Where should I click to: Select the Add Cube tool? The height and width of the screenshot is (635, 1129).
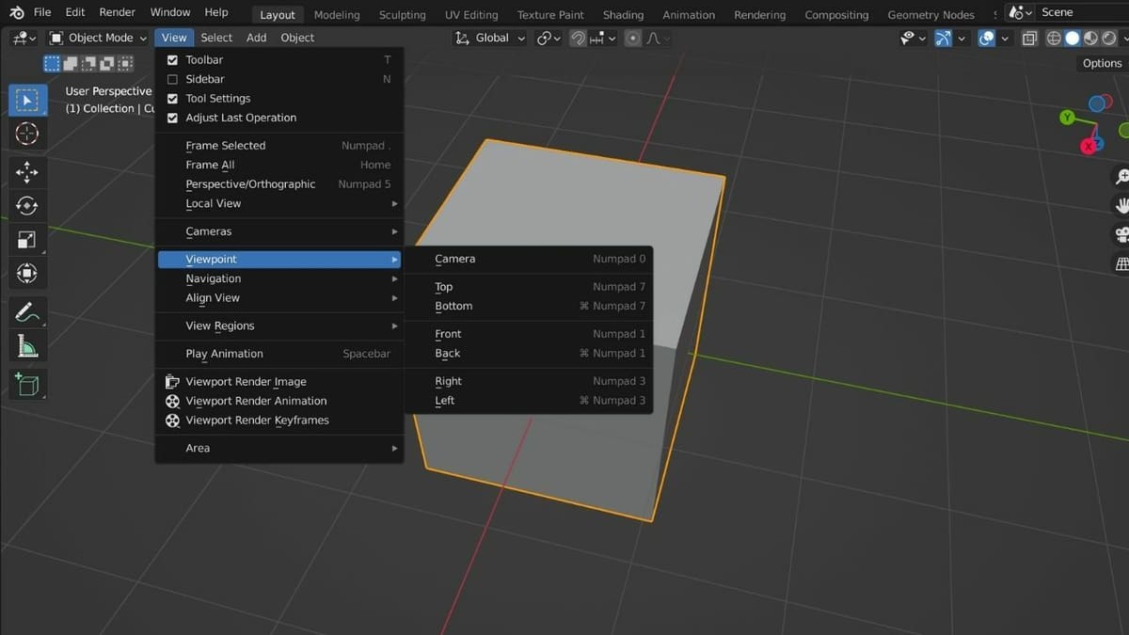pos(27,384)
